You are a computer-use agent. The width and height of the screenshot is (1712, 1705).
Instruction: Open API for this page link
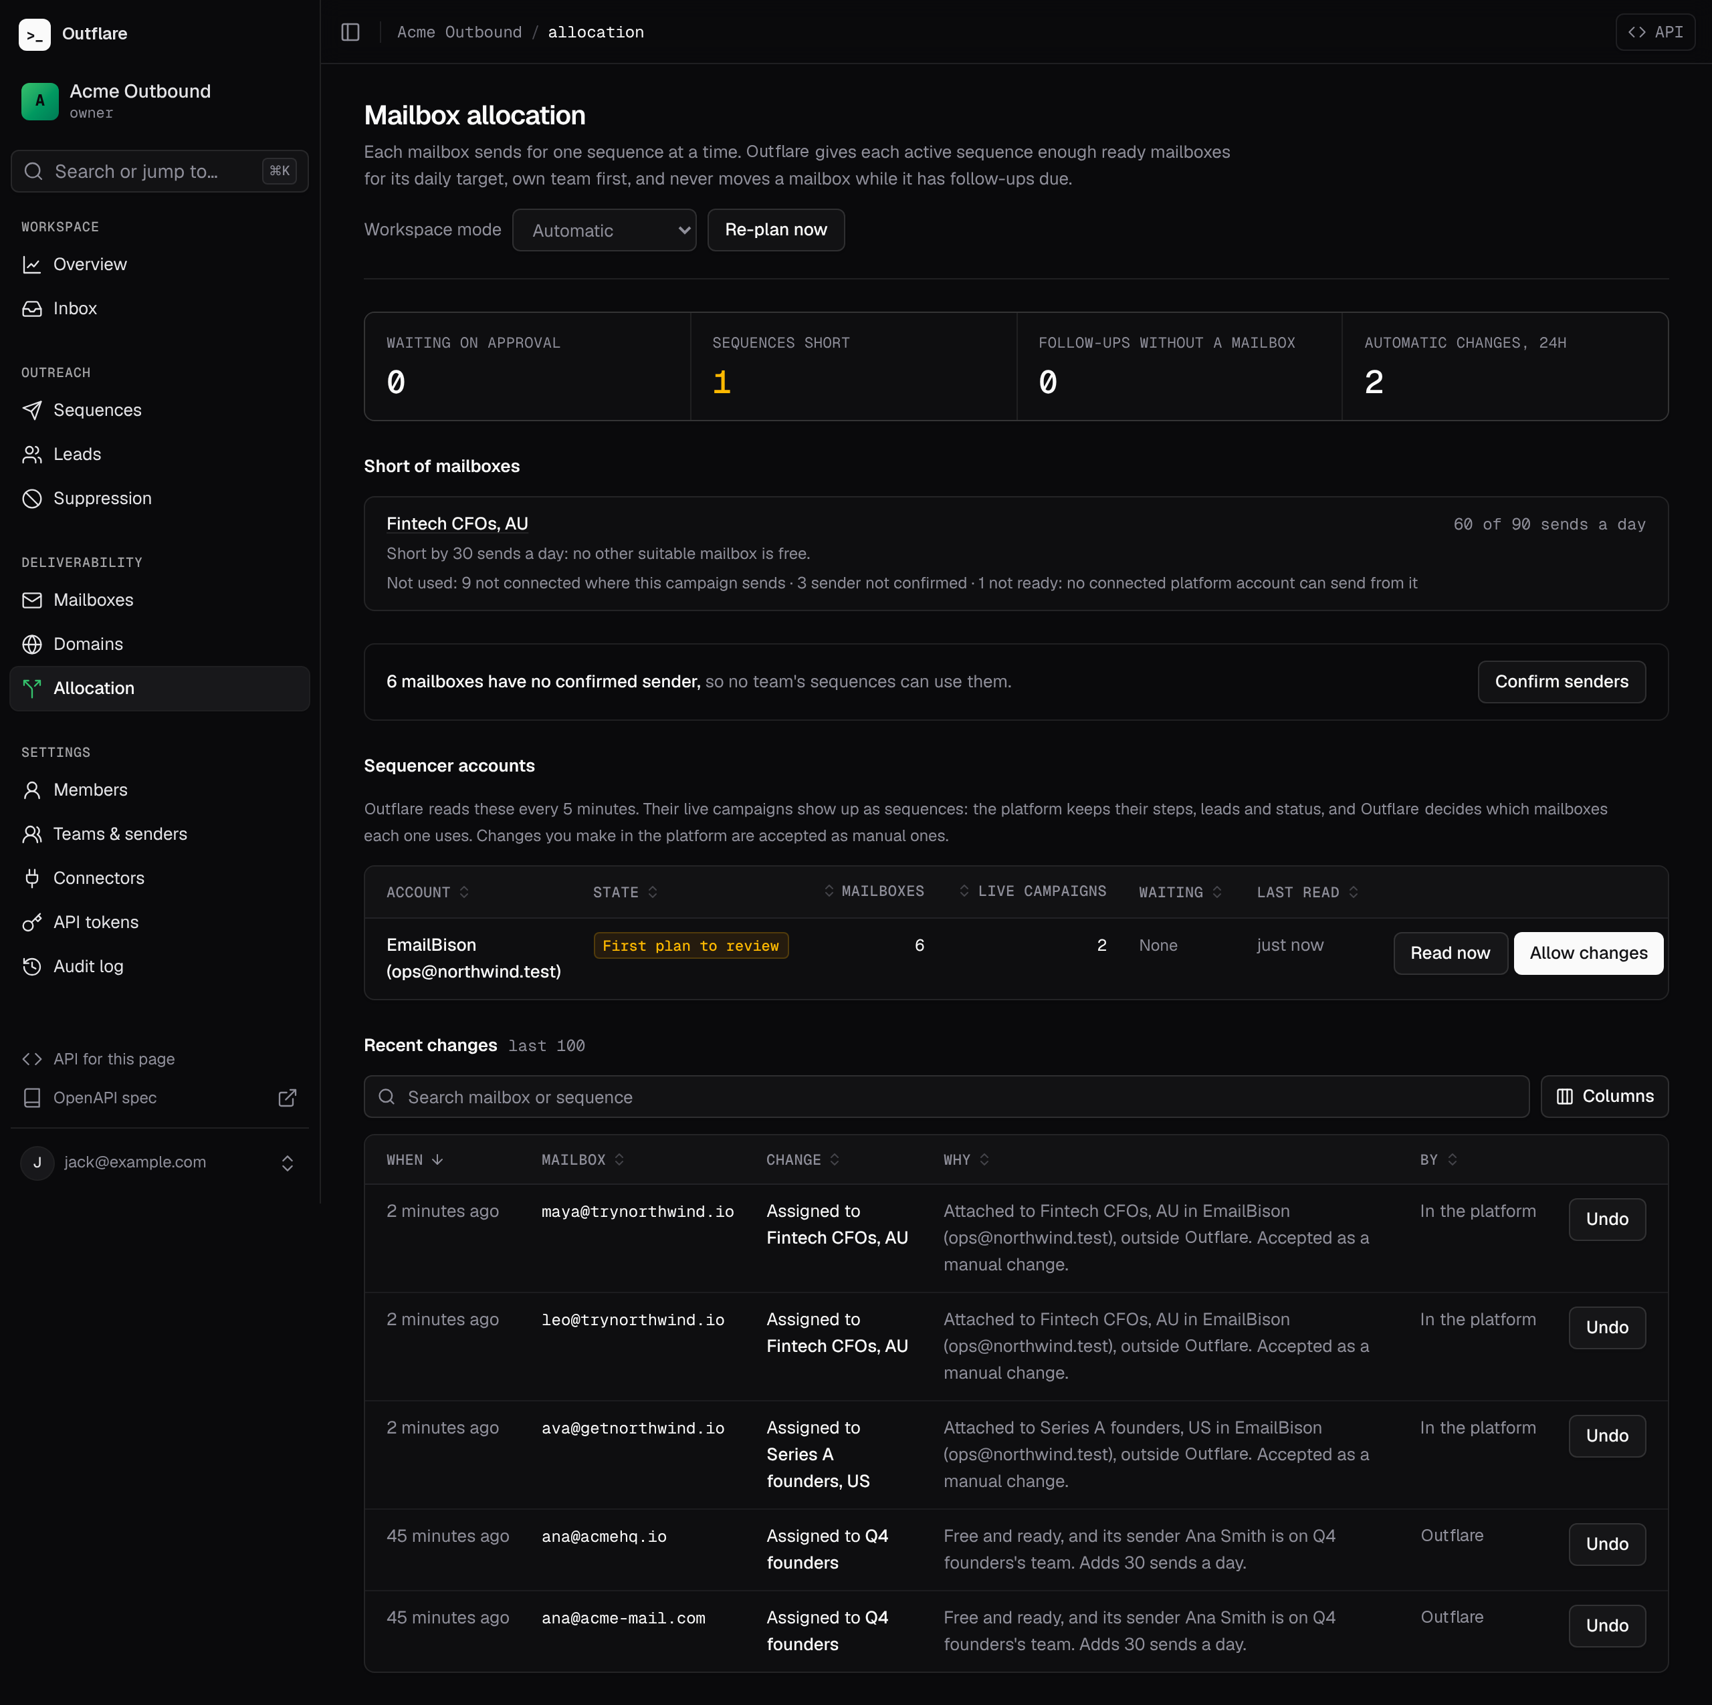pos(160,1059)
